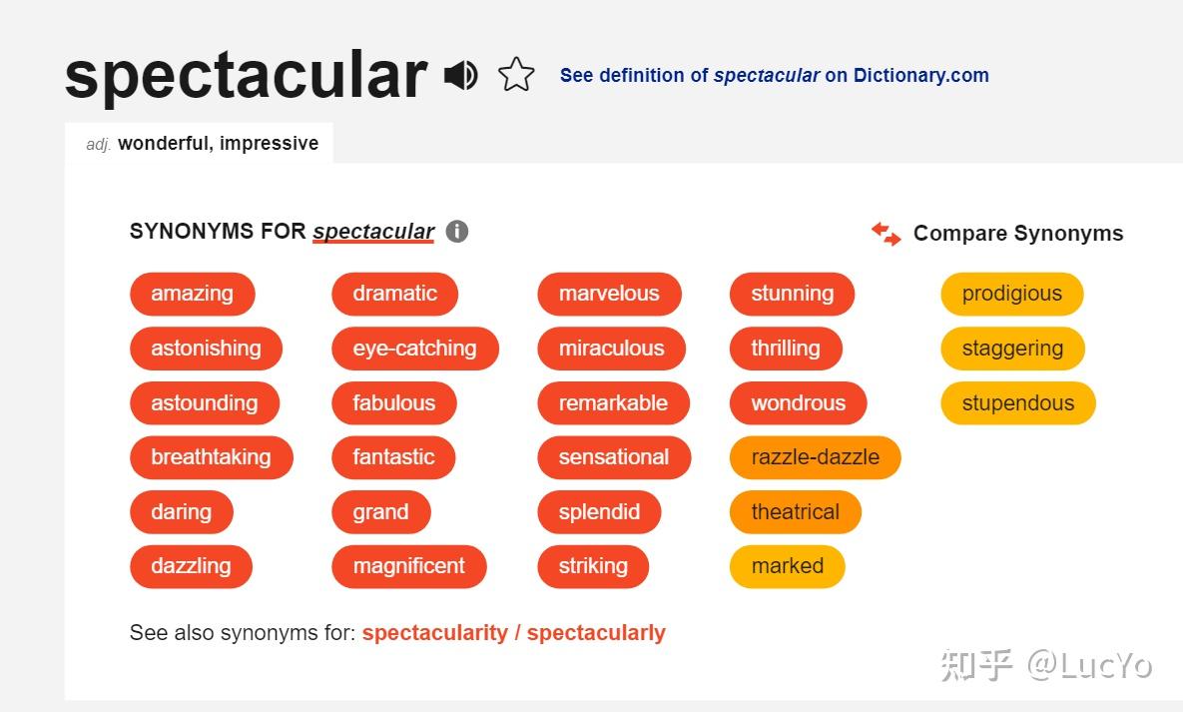
Task: Select the synonym 'sensational'
Action: click(x=614, y=456)
